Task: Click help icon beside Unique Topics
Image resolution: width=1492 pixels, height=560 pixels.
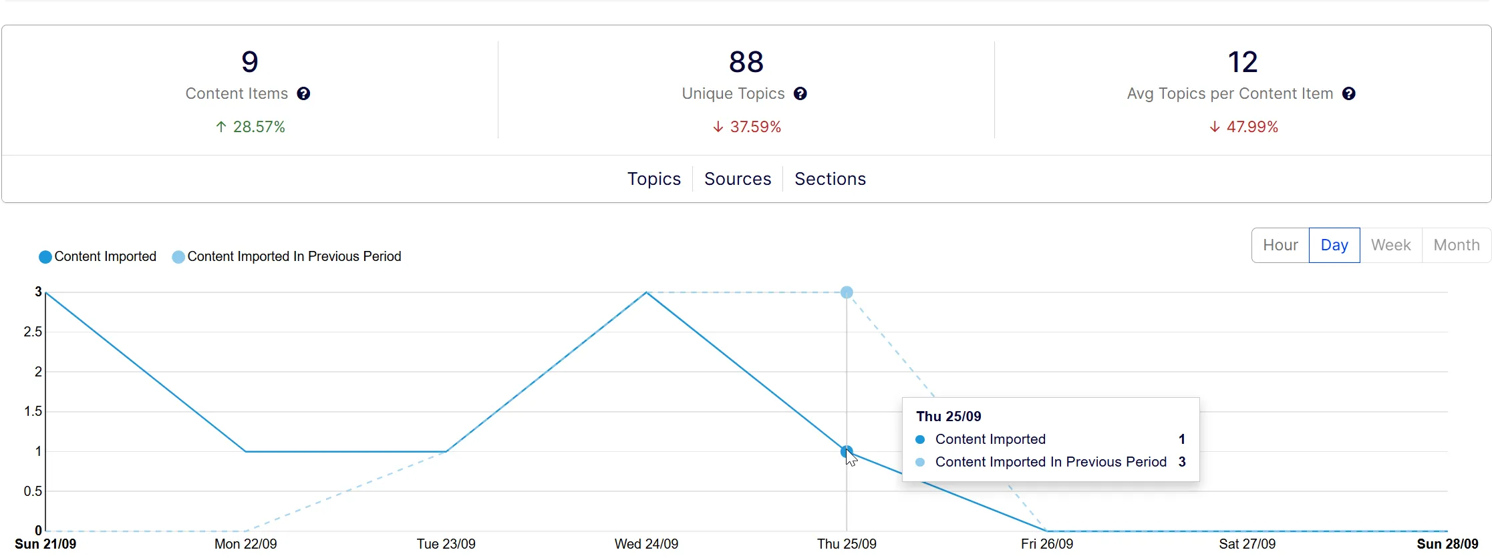Action: (800, 94)
